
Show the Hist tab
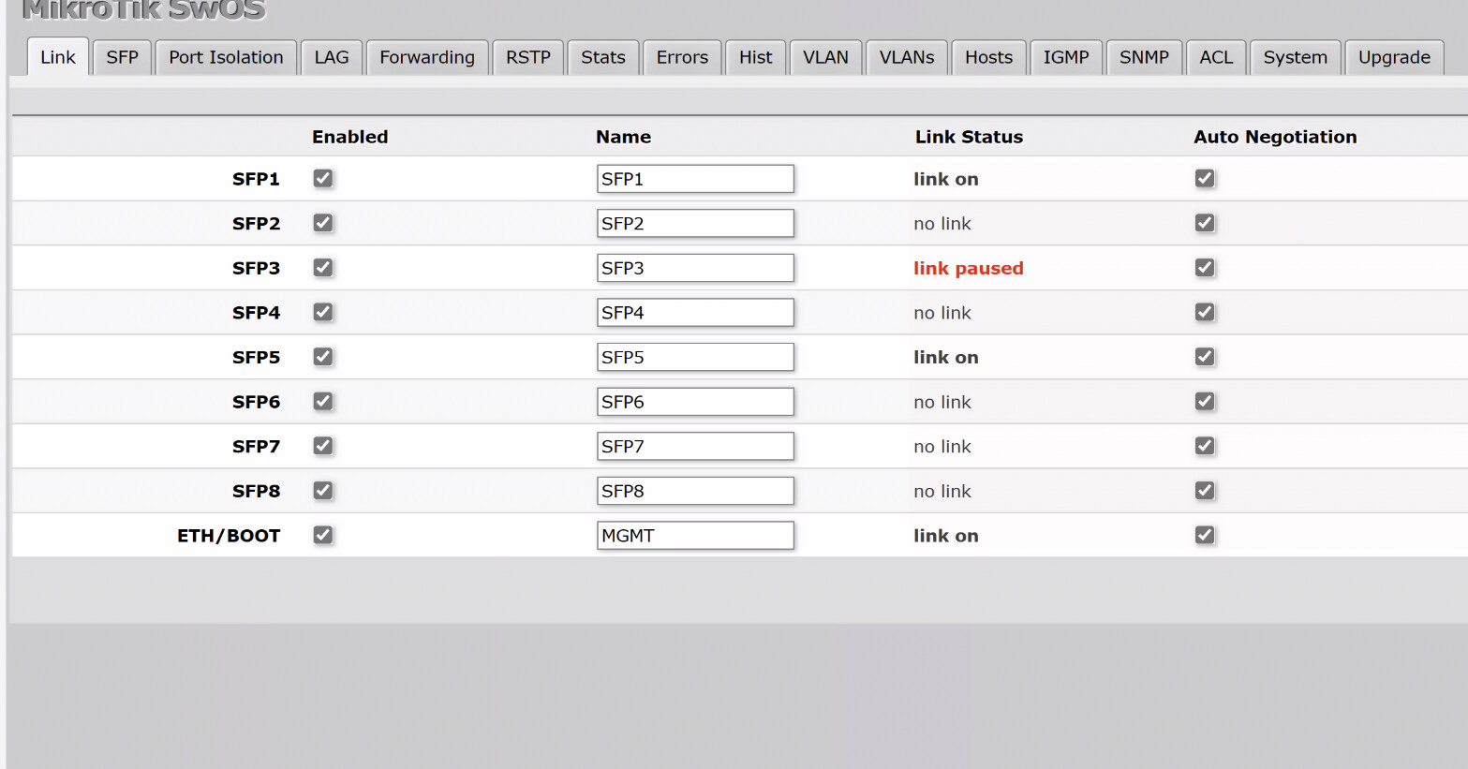click(756, 57)
